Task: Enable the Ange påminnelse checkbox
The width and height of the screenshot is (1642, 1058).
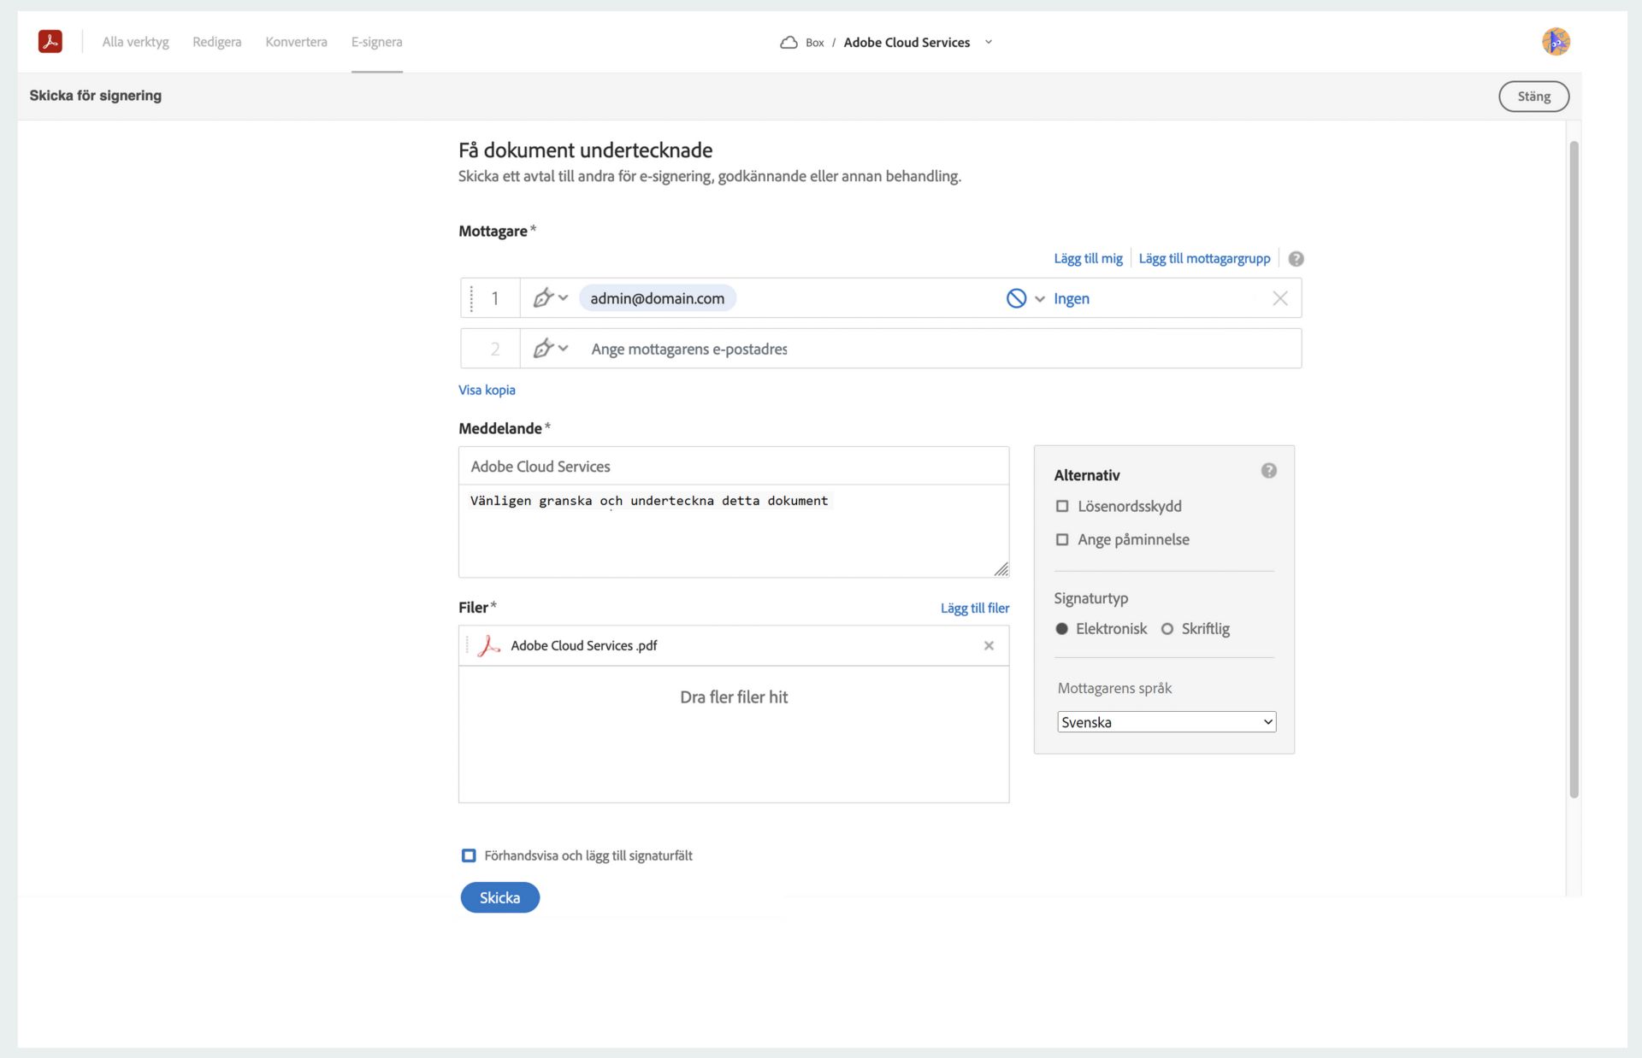Action: [x=1062, y=539]
